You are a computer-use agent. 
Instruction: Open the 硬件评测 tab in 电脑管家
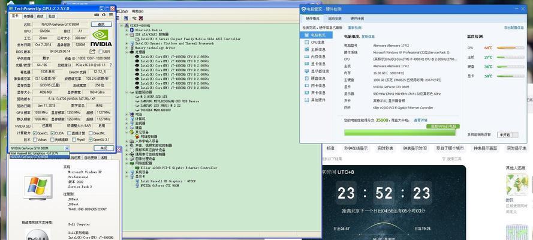357,19
